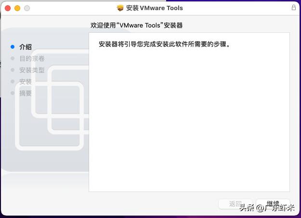Select the 安装类型 step in sidebar
The width and height of the screenshot is (301, 218).
[x=32, y=70]
